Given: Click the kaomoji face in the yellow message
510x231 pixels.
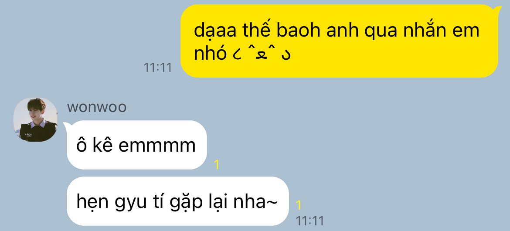Looking at the screenshot, I should (x=262, y=54).
